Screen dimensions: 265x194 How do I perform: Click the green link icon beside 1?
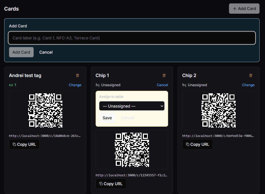point(11,85)
